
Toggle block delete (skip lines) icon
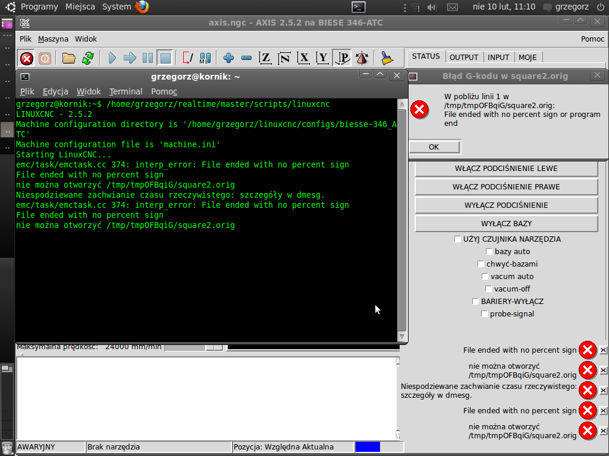(x=187, y=59)
